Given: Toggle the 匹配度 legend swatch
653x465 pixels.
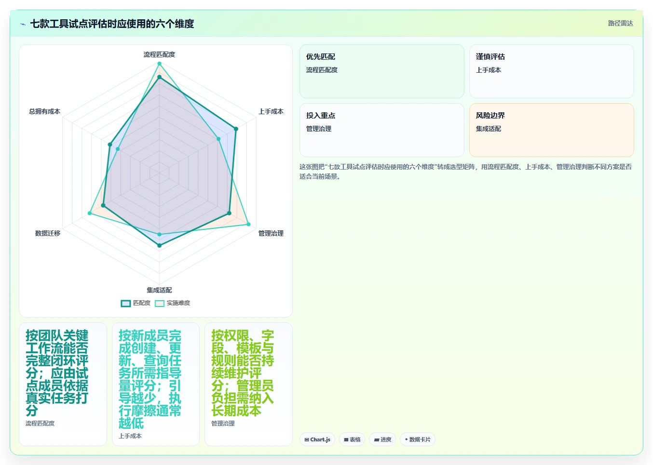Looking at the screenshot, I should [125, 303].
